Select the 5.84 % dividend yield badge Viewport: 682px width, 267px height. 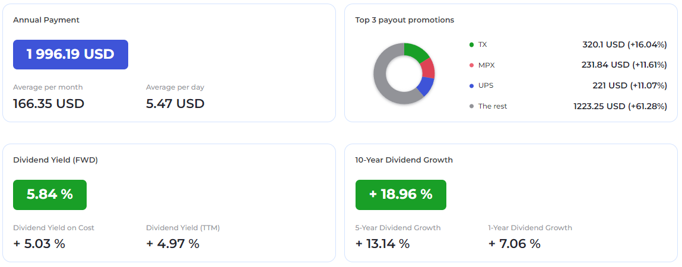(x=50, y=195)
